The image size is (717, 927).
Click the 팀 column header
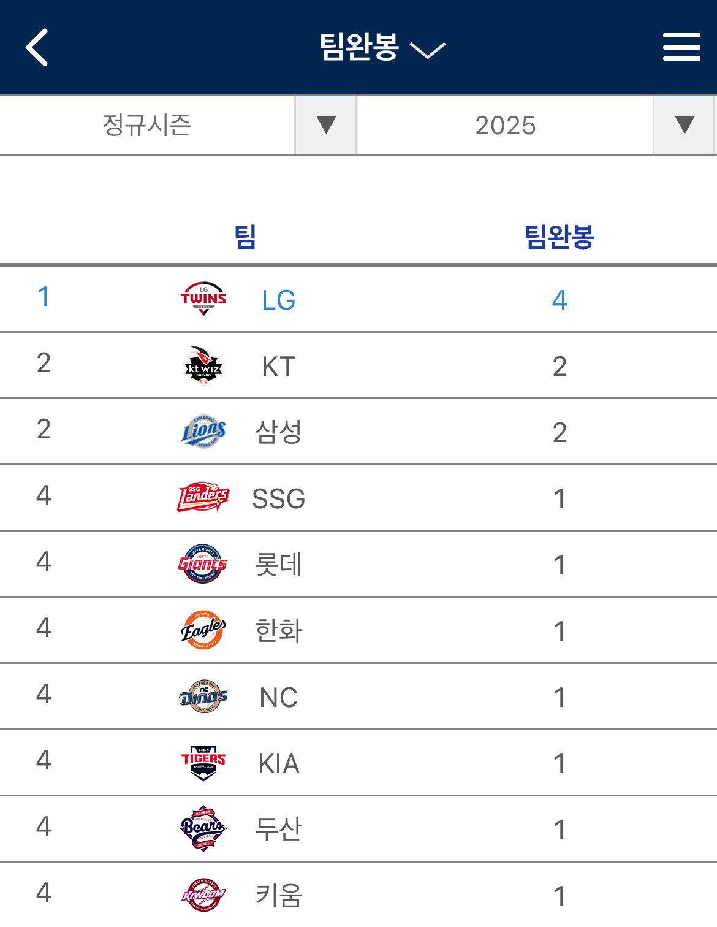[245, 237]
